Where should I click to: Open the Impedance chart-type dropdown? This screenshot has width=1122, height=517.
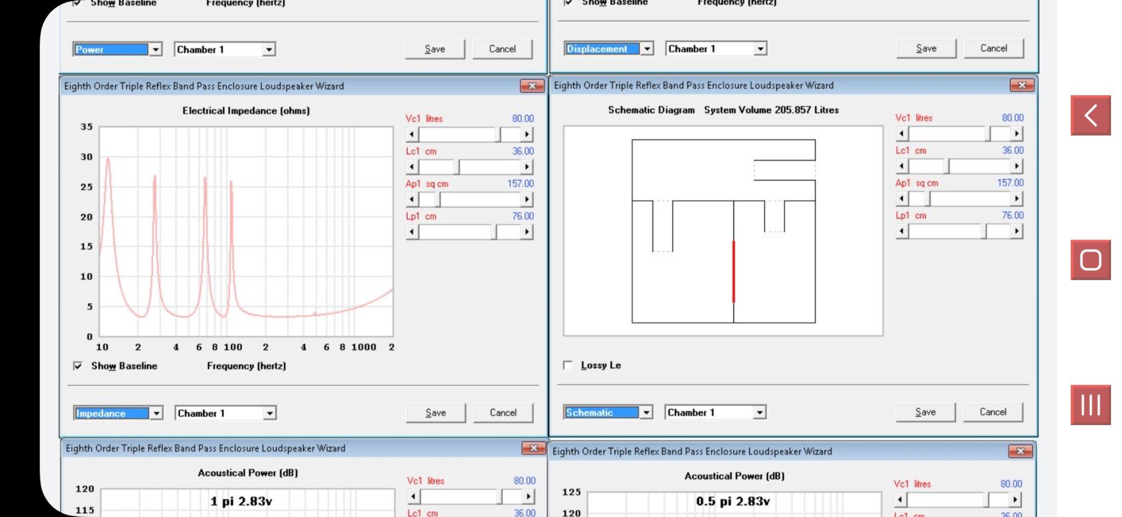coord(157,413)
